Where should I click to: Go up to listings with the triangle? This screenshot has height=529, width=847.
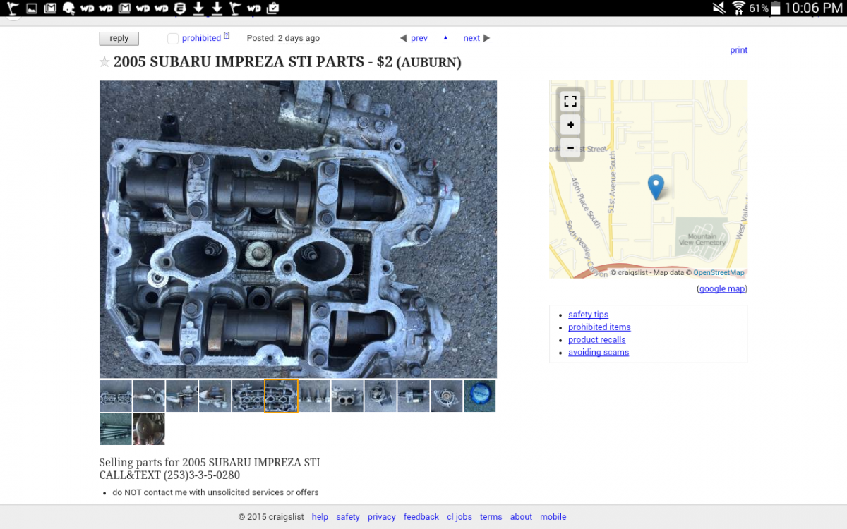point(445,38)
